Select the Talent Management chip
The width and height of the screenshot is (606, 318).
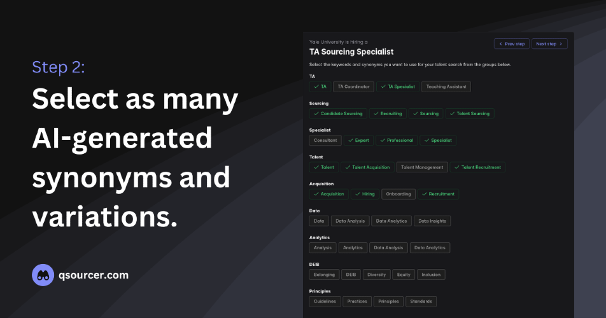422,167
